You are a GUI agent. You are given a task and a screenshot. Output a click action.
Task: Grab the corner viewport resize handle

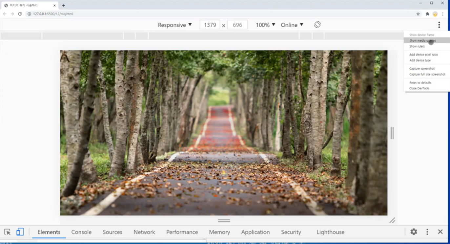pyautogui.click(x=392, y=220)
